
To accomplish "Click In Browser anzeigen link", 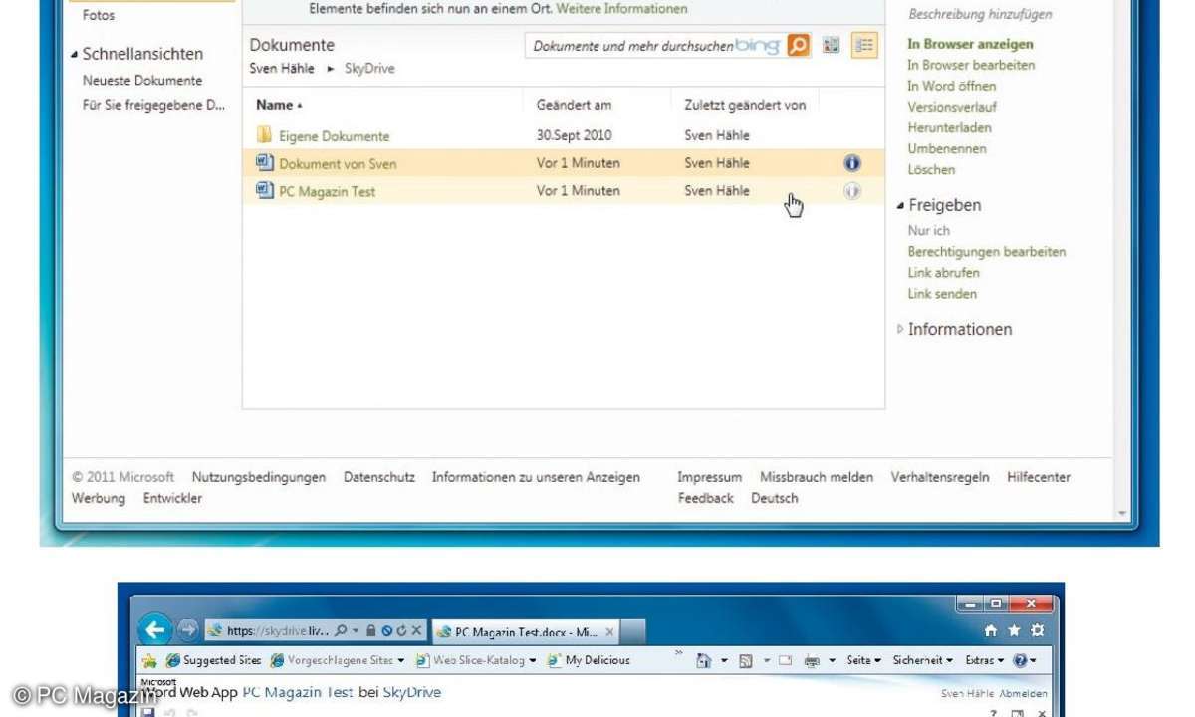I will pos(970,44).
